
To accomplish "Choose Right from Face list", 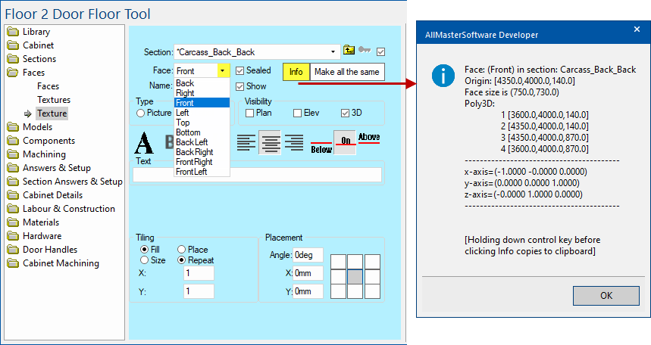I will pos(202,93).
